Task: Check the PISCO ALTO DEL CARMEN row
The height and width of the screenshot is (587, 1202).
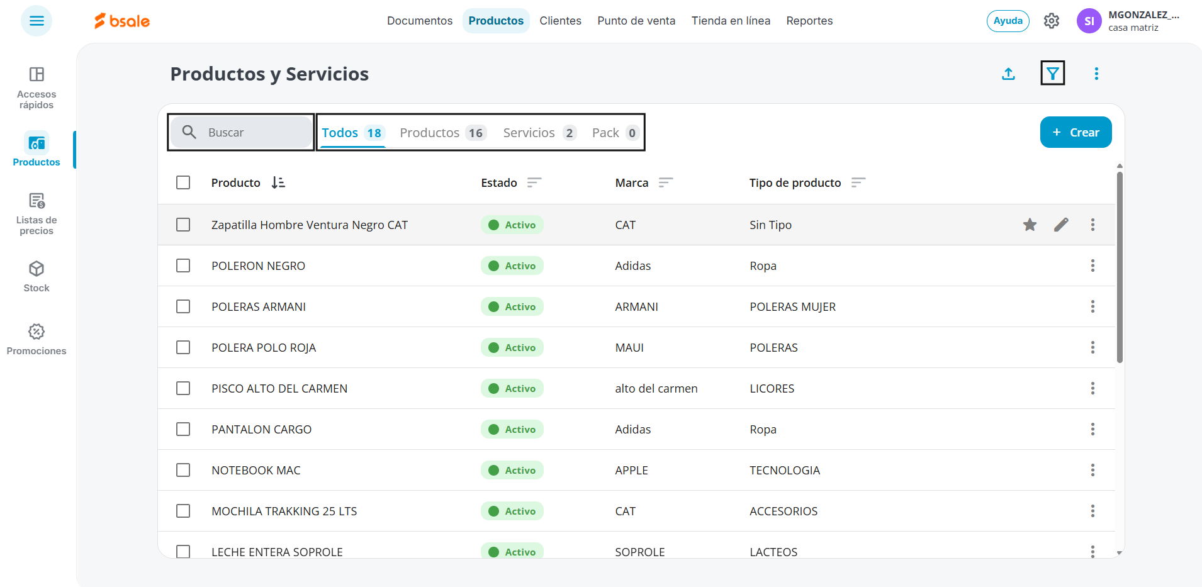Action: pyautogui.click(x=183, y=388)
